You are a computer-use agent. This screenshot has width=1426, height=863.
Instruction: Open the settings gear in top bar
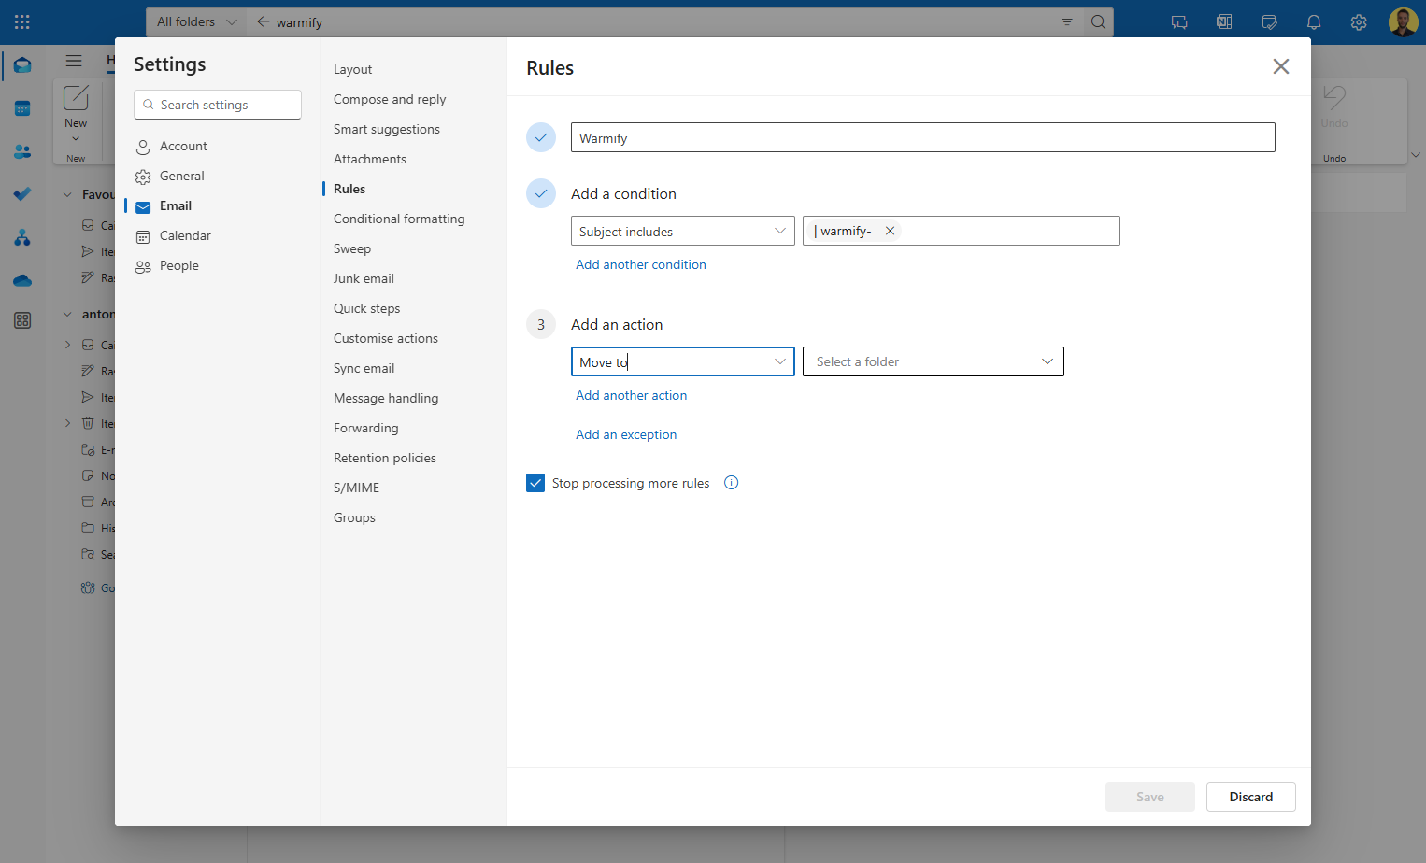pyautogui.click(x=1359, y=22)
